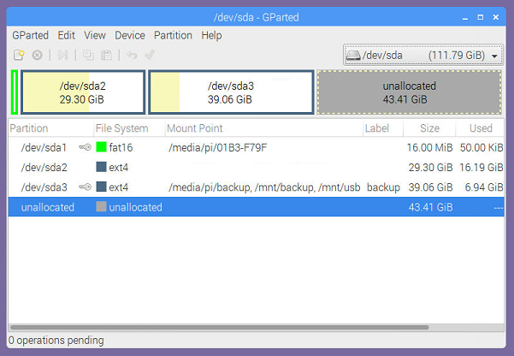Open the /dev/sda device dropdown arrow

click(494, 56)
